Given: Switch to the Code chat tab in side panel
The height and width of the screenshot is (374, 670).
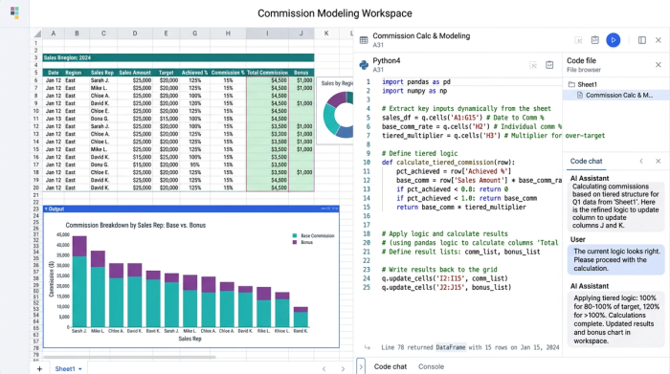Looking at the screenshot, I should 586,161.
